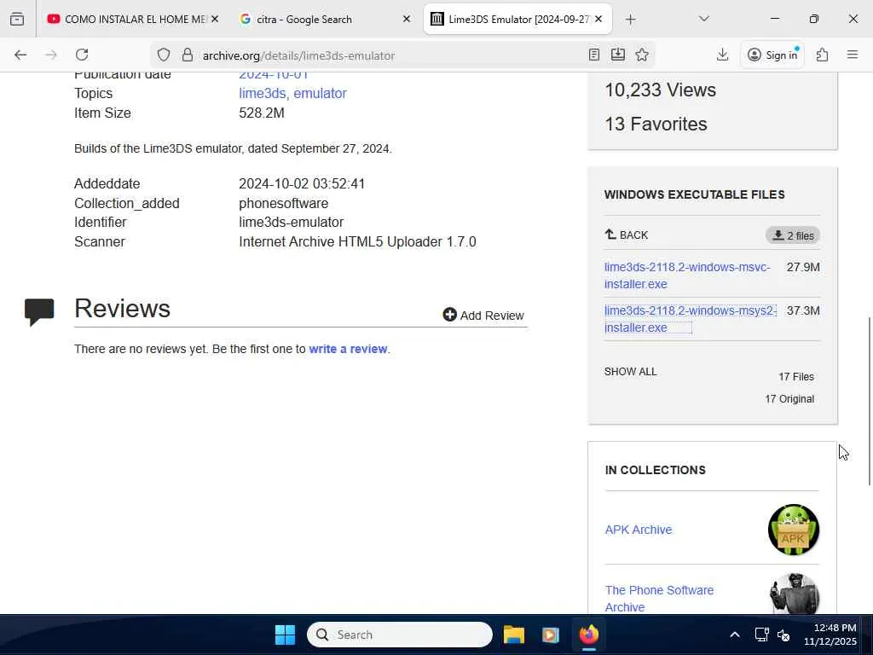Image resolution: width=873 pixels, height=655 pixels.
Task: Open the 17 Files link
Action: point(796,377)
